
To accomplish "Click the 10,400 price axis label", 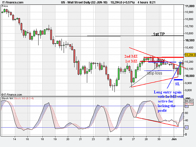I will point(190,48).
